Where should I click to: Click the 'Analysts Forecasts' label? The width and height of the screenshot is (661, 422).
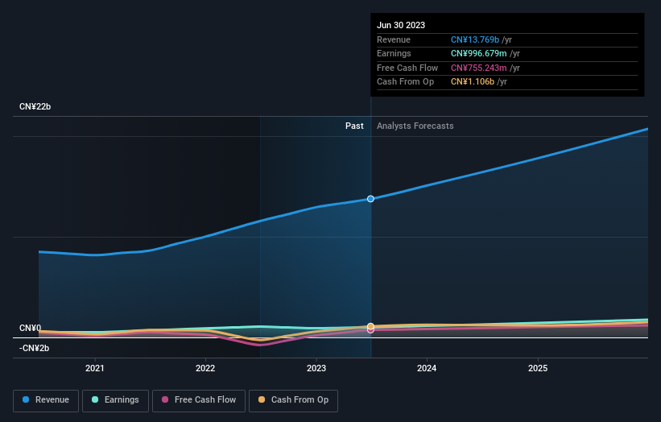pos(415,126)
